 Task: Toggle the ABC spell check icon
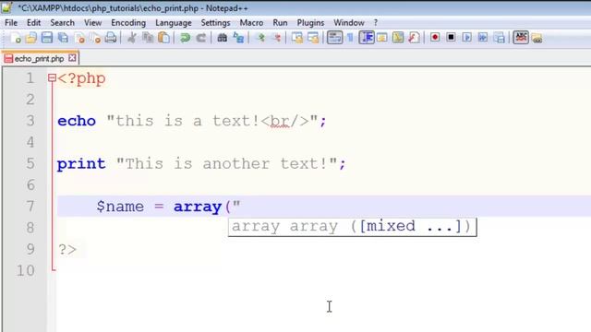pos(521,38)
